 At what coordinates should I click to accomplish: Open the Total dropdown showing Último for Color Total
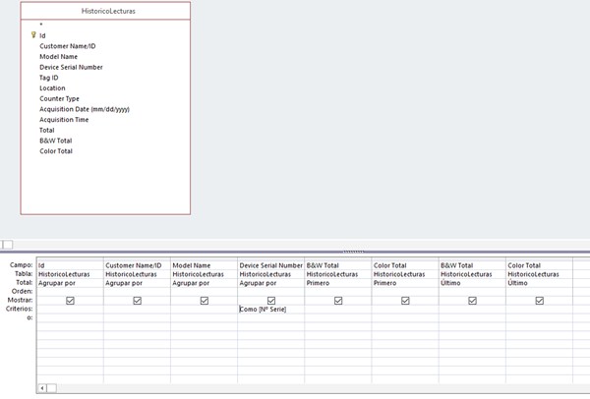(x=538, y=282)
